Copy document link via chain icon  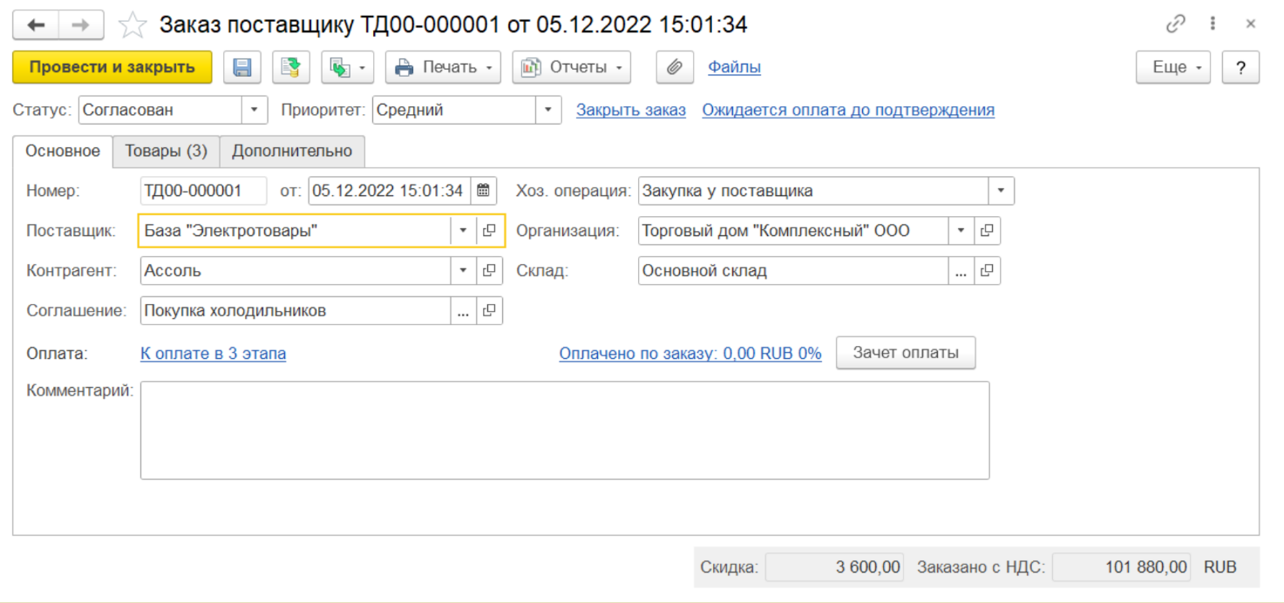pyautogui.click(x=1175, y=24)
